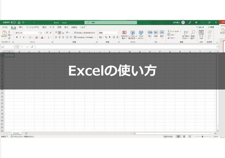Screen dimensions: 225x158
Task: Toggle Wrap Text
Action: (x=84, y=33)
